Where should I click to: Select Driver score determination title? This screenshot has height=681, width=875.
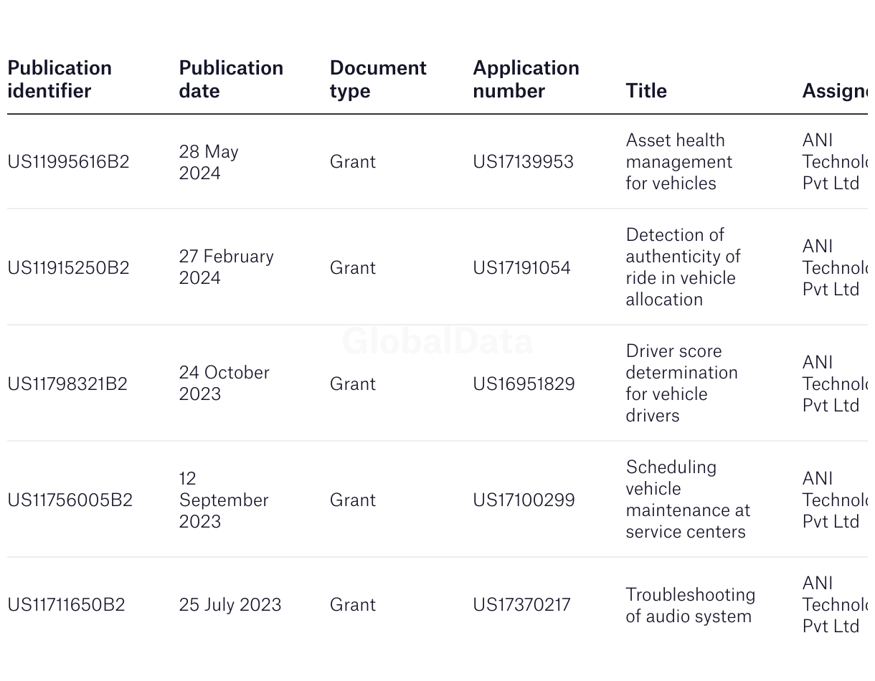[x=681, y=384]
